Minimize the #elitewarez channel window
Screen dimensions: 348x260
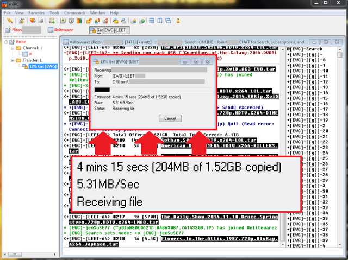click(x=314, y=42)
